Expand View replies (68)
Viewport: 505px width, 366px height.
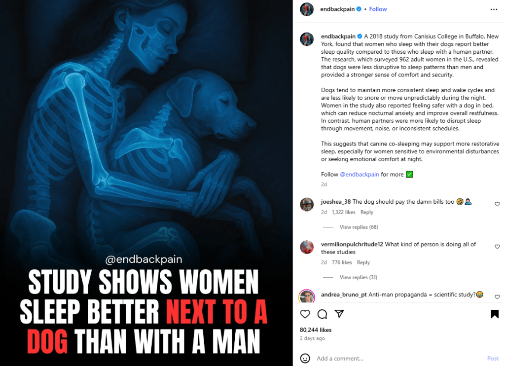[x=359, y=227]
